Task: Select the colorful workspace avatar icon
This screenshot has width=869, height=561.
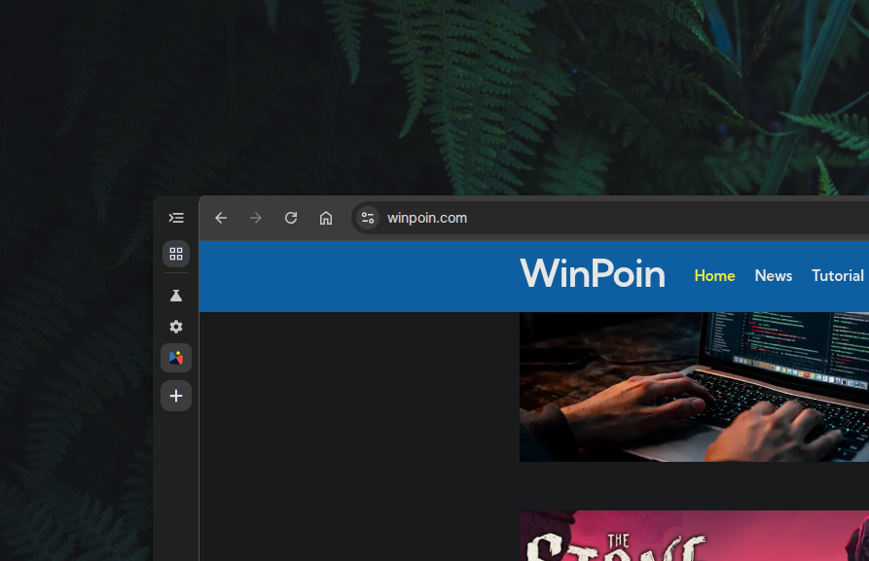Action: pos(176,358)
